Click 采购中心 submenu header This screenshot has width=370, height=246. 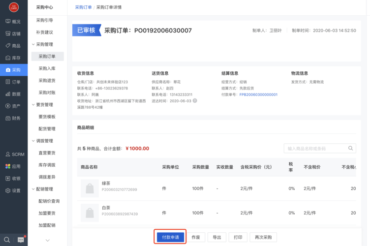pos(45,7)
